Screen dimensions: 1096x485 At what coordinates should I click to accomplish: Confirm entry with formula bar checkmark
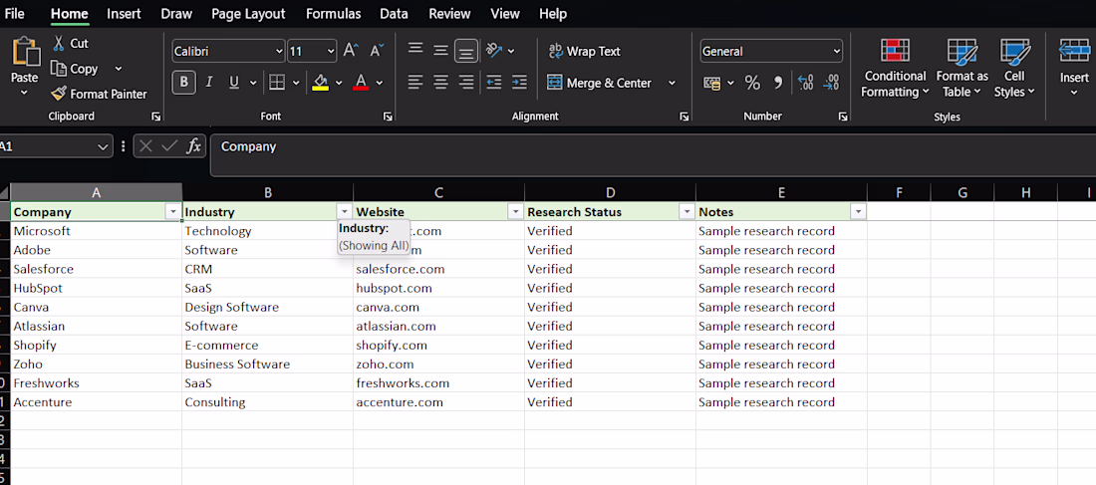tap(168, 146)
